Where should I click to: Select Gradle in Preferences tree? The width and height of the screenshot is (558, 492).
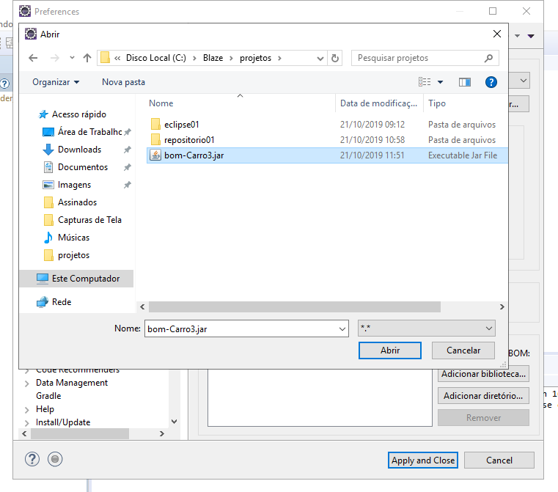click(48, 396)
